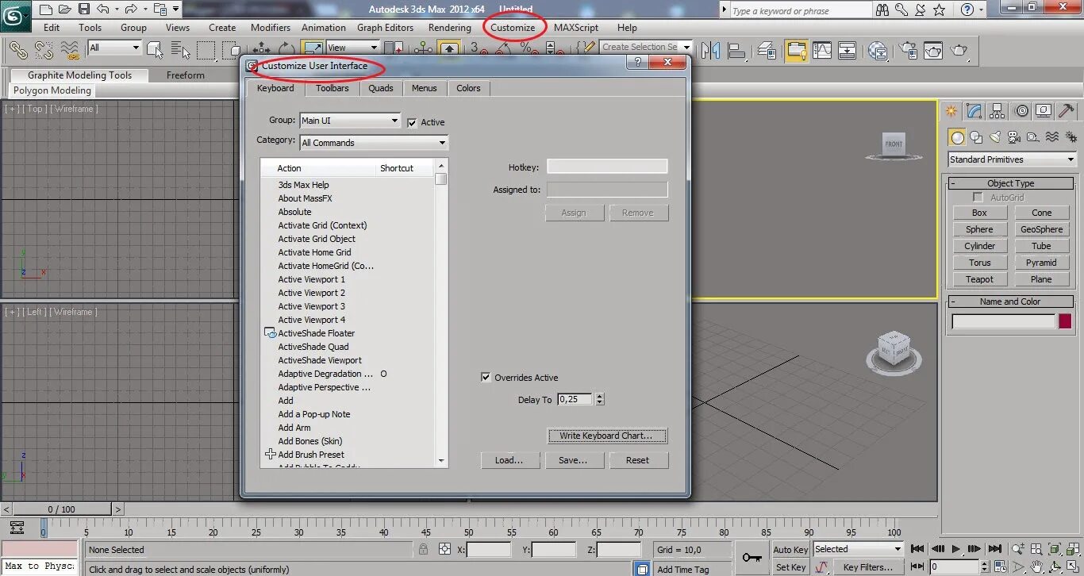1084x576 pixels.
Task: Click the binoculars search icon in title bar
Action: coord(883,10)
